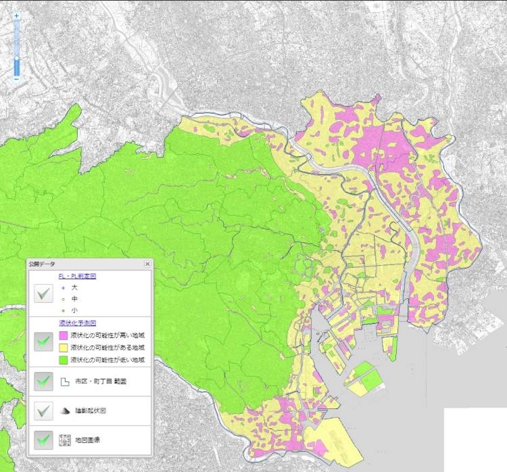
Task: Toggle the FL・PL判定図 layer checkbox
Action: [x=45, y=293]
